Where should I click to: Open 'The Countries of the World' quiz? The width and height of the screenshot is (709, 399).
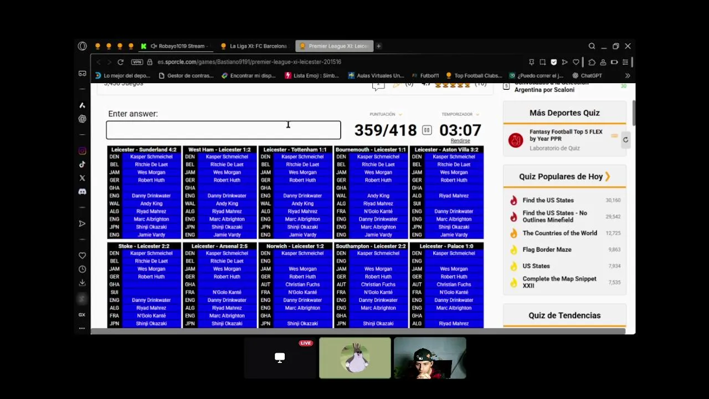560,233
